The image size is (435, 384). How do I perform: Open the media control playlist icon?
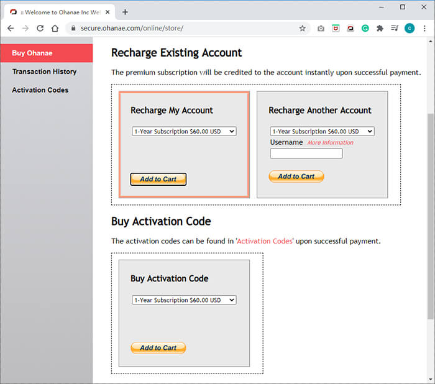395,28
